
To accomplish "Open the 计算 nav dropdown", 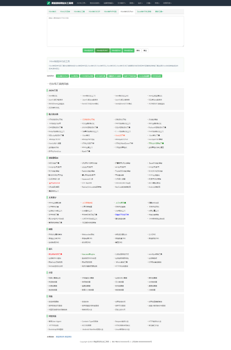I will [149, 3].
